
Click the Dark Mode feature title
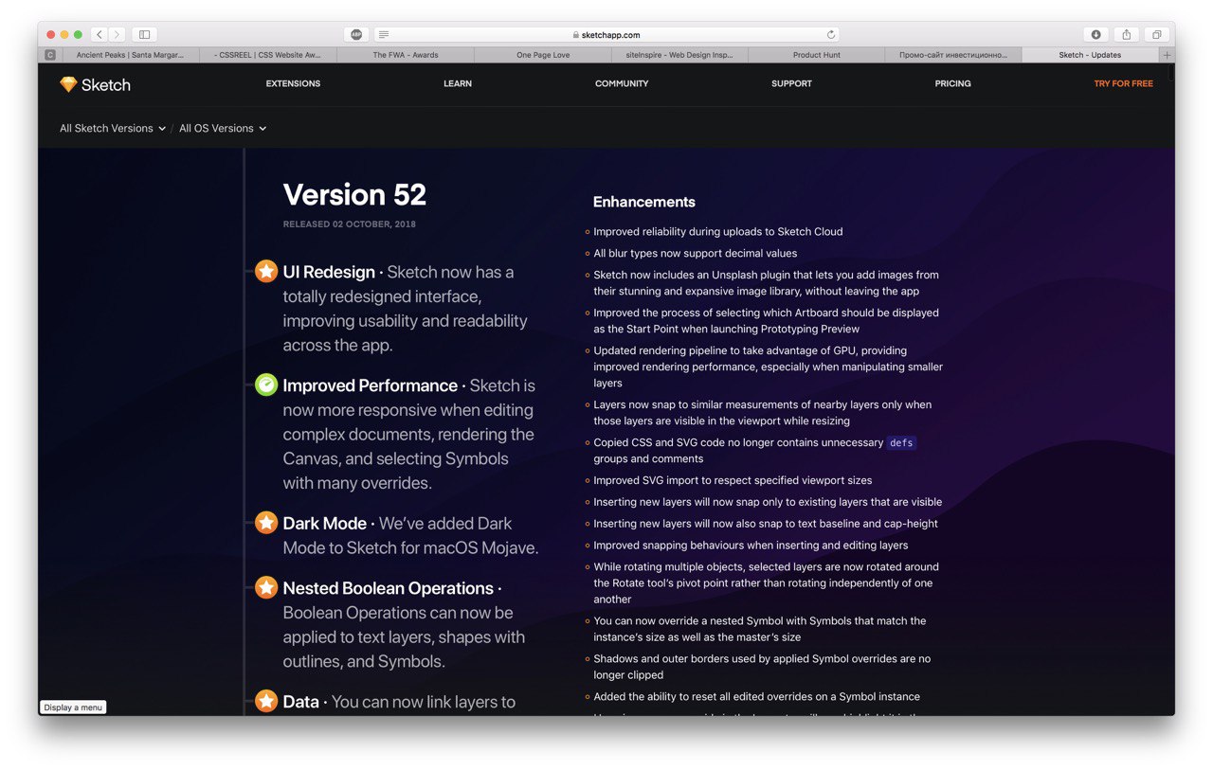pos(324,523)
